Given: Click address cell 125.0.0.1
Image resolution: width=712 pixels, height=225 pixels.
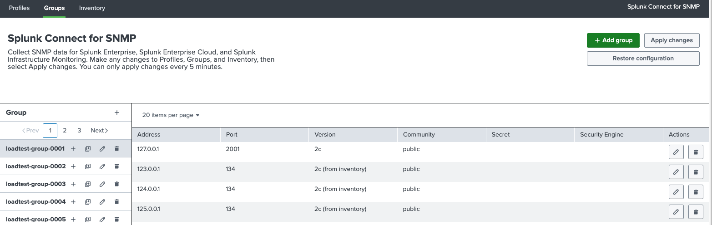Looking at the screenshot, I should [148, 209].
